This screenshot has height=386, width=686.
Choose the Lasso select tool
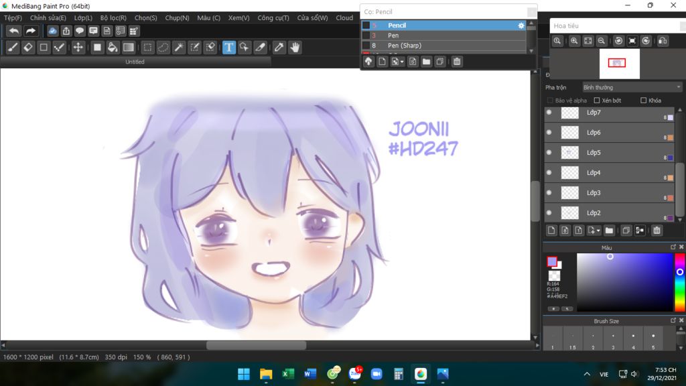pyautogui.click(x=163, y=48)
